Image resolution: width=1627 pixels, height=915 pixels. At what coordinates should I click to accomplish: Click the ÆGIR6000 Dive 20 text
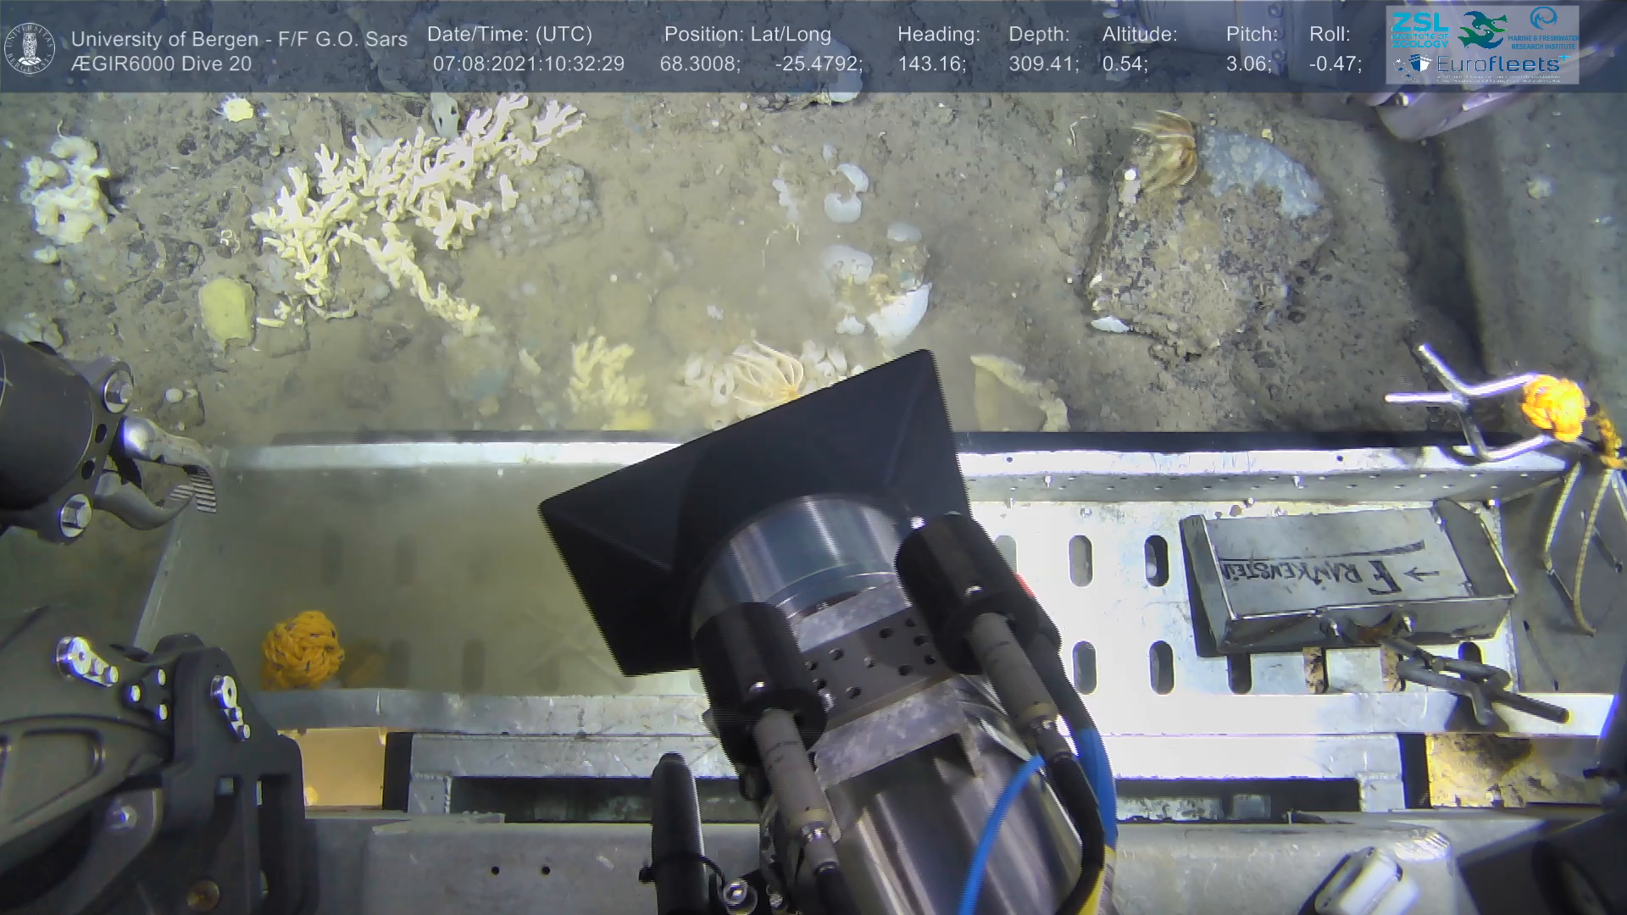(161, 64)
